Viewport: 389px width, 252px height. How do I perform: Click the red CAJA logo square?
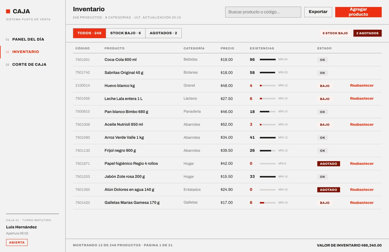8,11
